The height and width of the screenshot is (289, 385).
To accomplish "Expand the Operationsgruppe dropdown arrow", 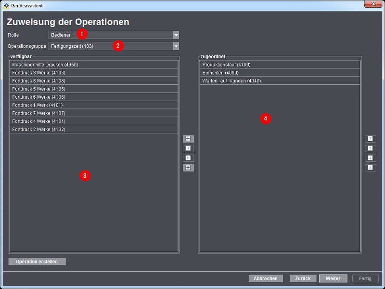I will [x=176, y=46].
